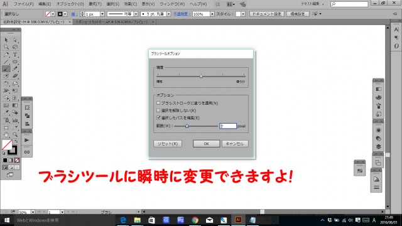This screenshot has height=226, width=402.
Task: Select the Paintbrush tool
Action: point(6,68)
